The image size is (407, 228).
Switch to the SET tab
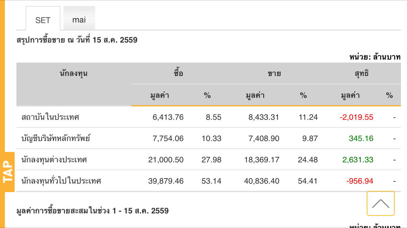tap(43, 20)
